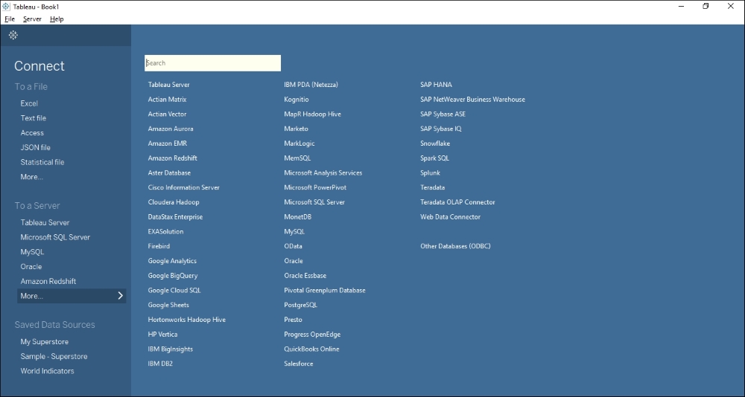
Task: Select Tableau Server in the sidebar
Action: pos(45,222)
